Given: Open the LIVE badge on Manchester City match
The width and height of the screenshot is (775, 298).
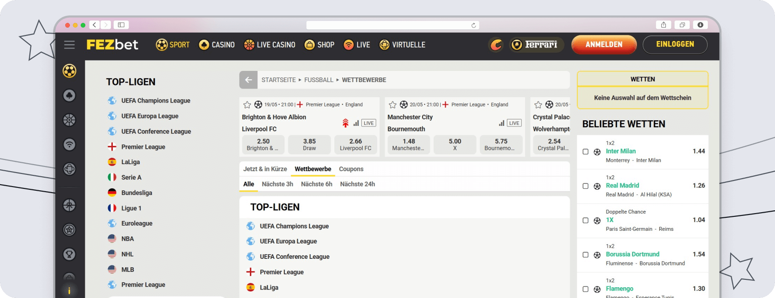Looking at the screenshot, I should 514,123.
